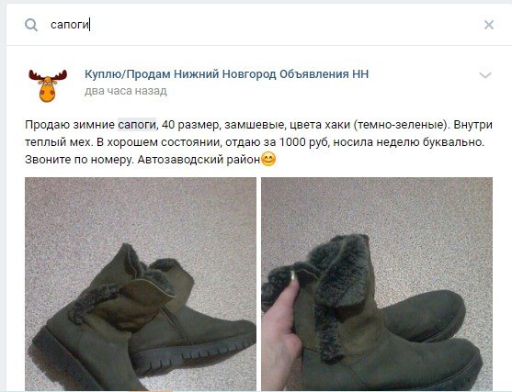Open post via 'два часа назад' timestamp

click(126, 91)
